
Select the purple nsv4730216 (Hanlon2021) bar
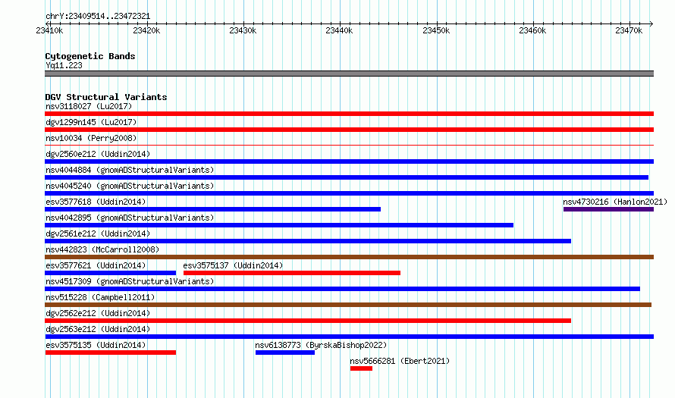coord(608,209)
